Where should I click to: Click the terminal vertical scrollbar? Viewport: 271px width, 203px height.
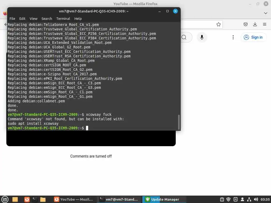[179, 122]
